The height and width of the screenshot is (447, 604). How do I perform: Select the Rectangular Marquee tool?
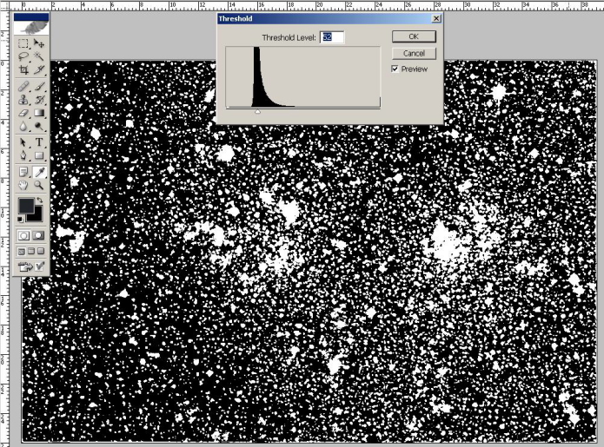[23, 43]
